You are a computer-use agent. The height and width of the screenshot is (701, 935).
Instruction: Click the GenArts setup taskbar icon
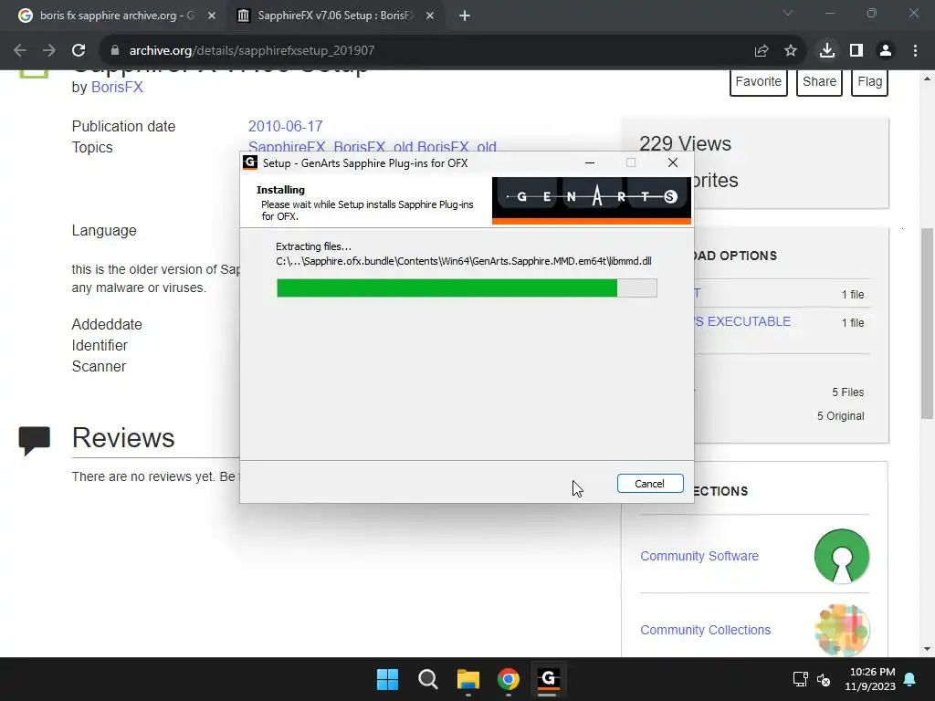(548, 679)
